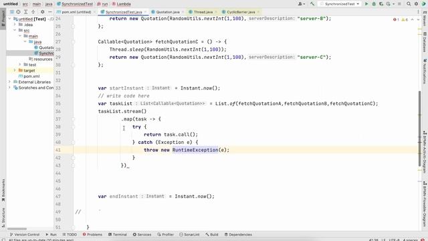Toggle Bookmarks side tool window
The height and width of the screenshot is (241, 428).
pos(3,190)
